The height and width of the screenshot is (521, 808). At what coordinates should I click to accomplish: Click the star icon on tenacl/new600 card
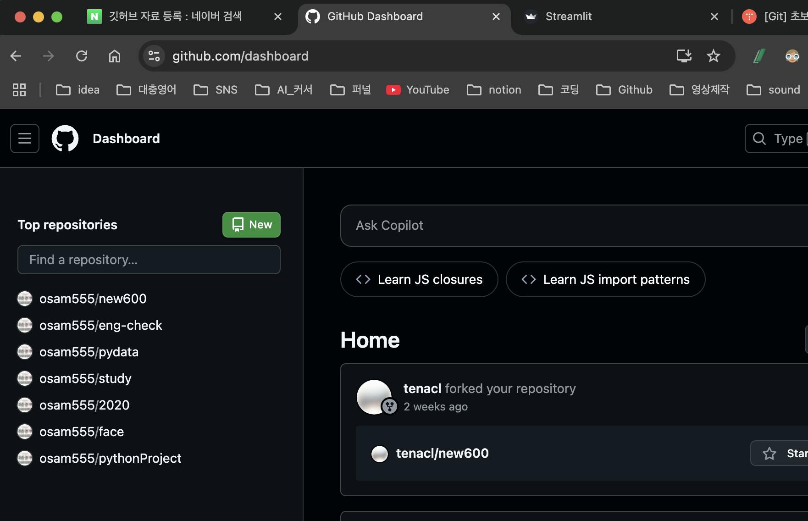(x=769, y=454)
